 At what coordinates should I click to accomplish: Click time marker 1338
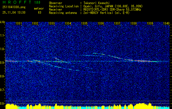point(133,23)
